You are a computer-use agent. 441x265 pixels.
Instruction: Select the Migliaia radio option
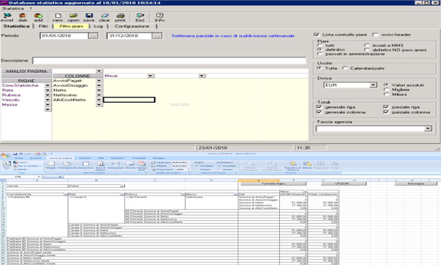coord(386,90)
